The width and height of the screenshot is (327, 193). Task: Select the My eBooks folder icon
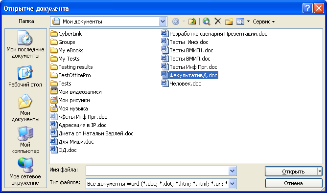tap(54, 50)
